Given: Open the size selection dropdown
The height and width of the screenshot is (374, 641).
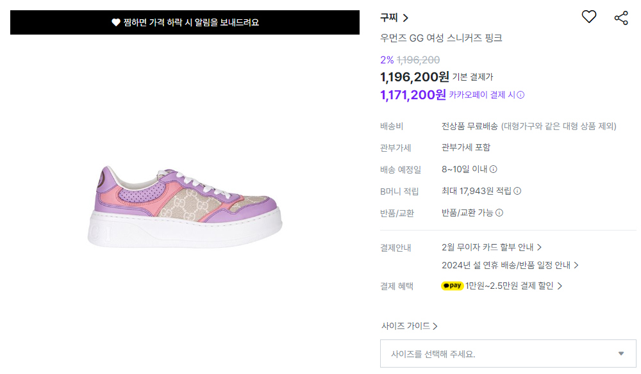Looking at the screenshot, I should tap(508, 354).
